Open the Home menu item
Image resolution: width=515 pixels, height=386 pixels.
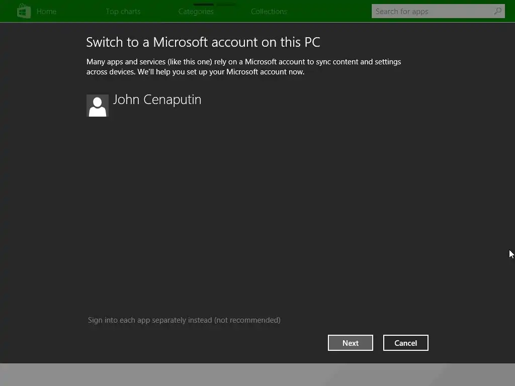[46, 12]
